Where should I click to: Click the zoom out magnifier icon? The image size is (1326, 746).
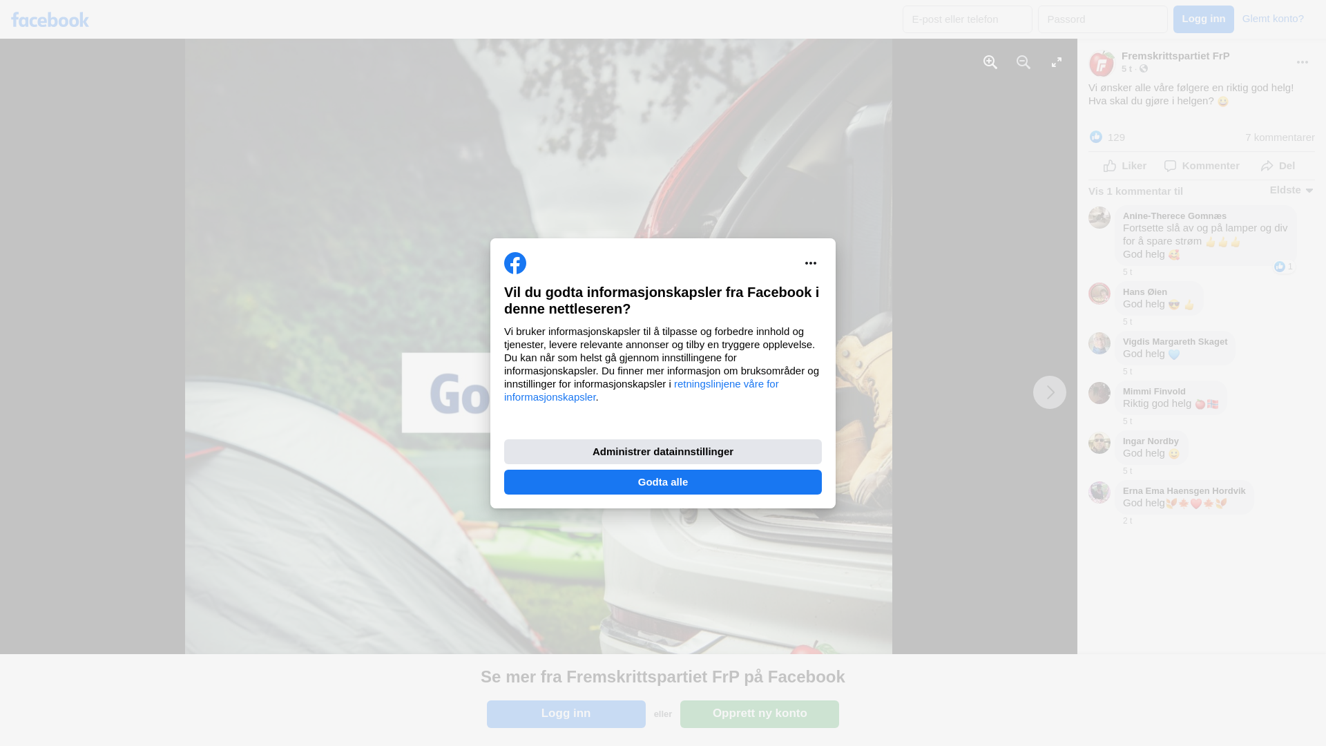coord(1024,63)
